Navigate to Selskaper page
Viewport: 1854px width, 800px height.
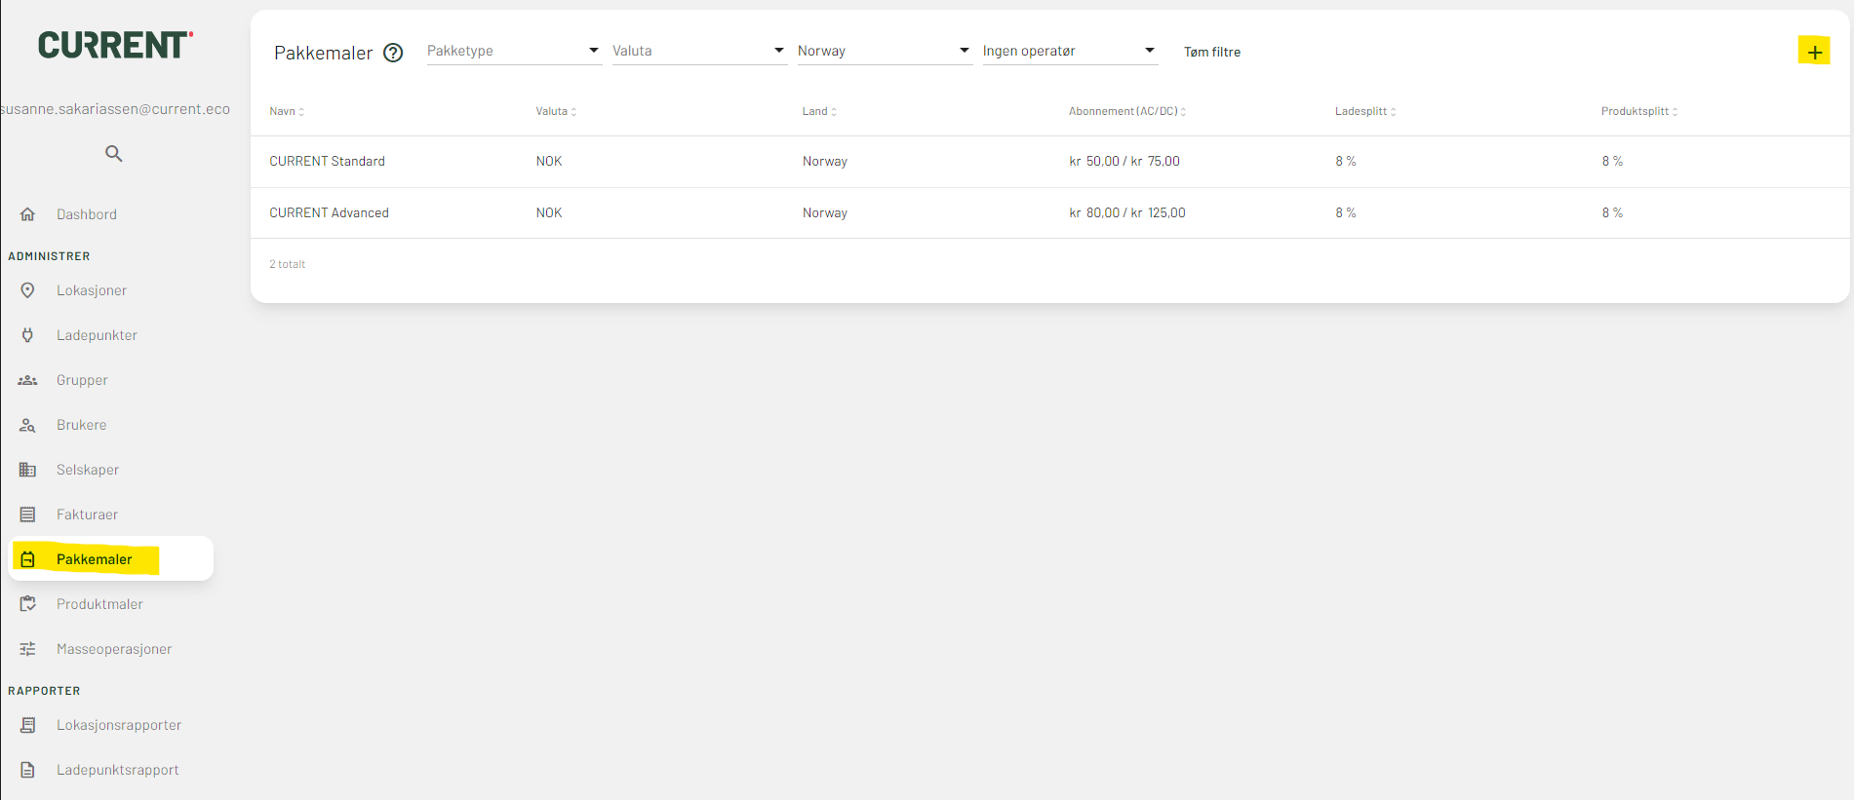(x=88, y=470)
